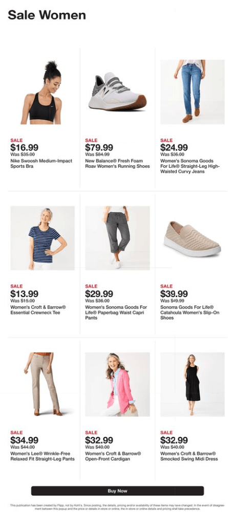Image resolution: width=228 pixels, height=512 pixels.
Task: Click Catahoula Women's Slip-On Shoes title
Action: tap(190, 313)
